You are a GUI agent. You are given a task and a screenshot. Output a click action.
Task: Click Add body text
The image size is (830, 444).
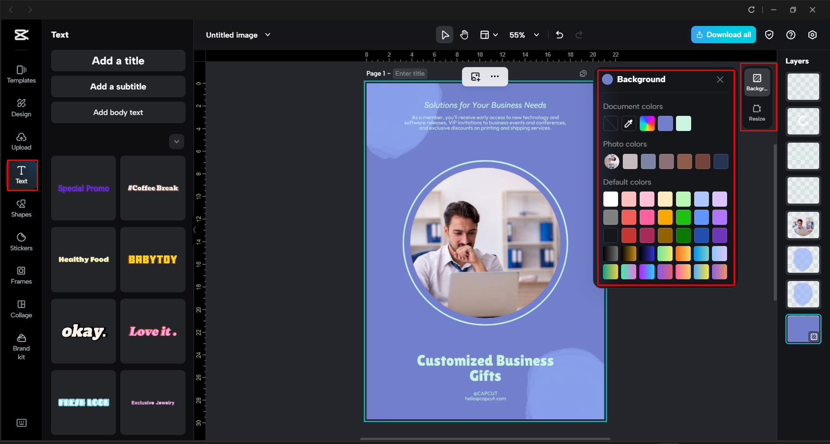[118, 112]
